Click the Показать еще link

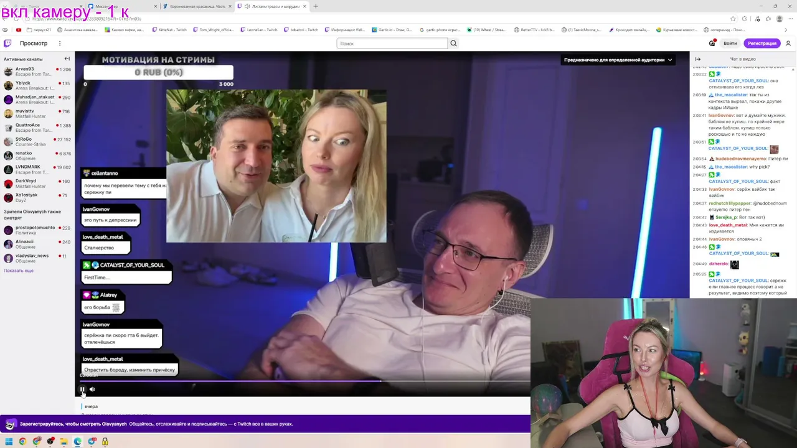pos(19,271)
